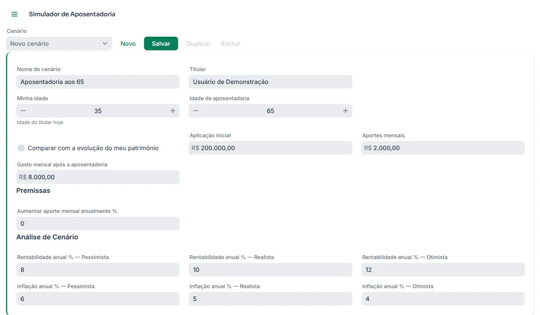Select the Titular field

[271, 82]
